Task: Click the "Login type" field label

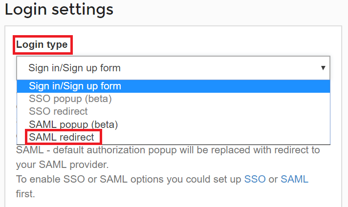Action: pos(42,45)
